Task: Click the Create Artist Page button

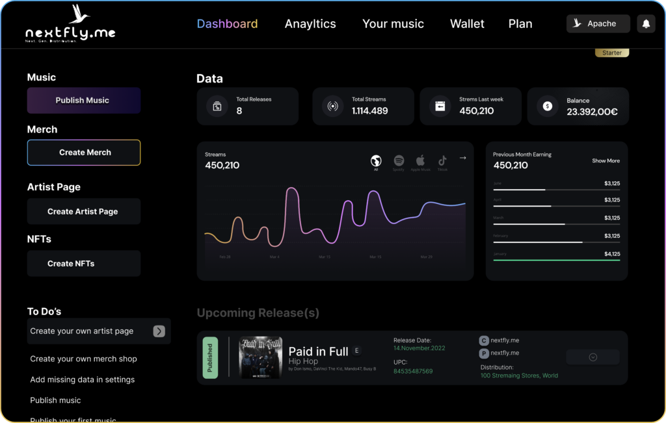Action: (x=84, y=211)
